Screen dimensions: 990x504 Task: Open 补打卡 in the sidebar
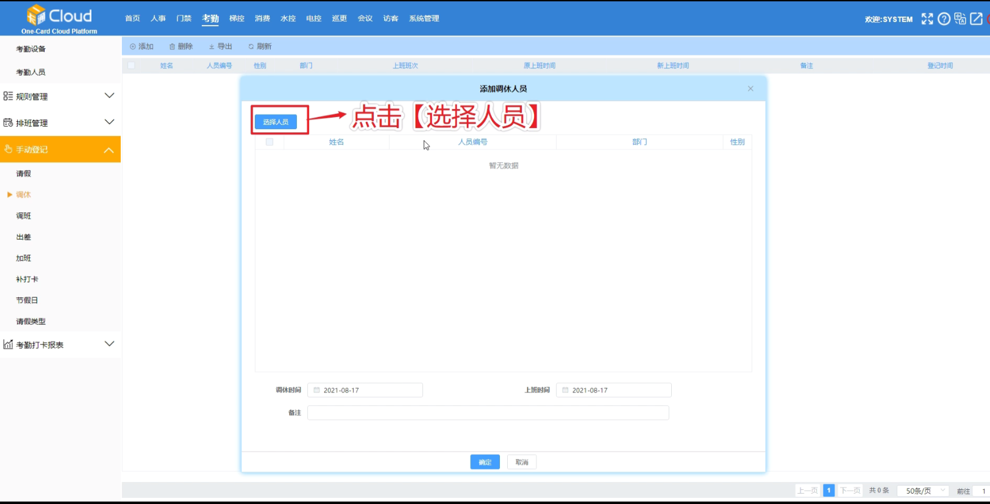click(x=27, y=279)
